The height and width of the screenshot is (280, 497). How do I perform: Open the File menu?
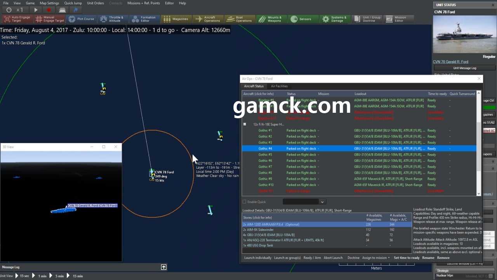[6, 3]
